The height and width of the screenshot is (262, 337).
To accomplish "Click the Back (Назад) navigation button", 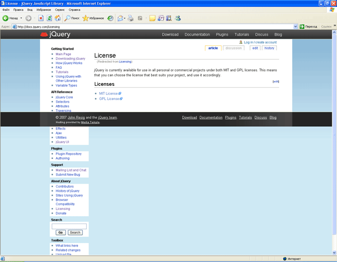I will pyautogui.click(x=9, y=18).
